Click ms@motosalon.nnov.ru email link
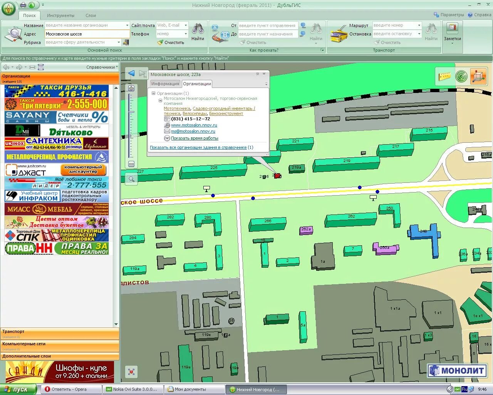 pos(193,131)
